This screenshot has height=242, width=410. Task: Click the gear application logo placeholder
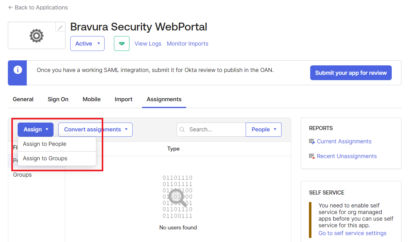click(x=37, y=36)
